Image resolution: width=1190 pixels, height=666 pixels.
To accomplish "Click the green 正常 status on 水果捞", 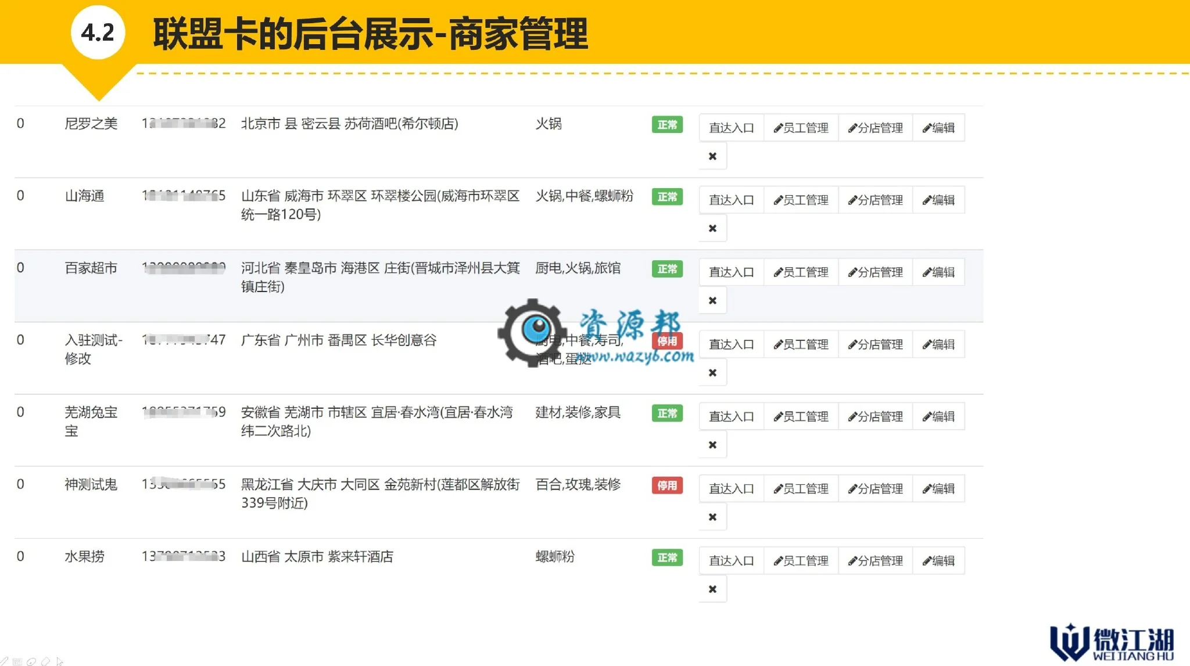I will (x=667, y=557).
